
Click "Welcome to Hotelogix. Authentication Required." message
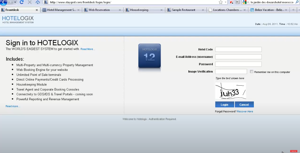(x=149, y=119)
